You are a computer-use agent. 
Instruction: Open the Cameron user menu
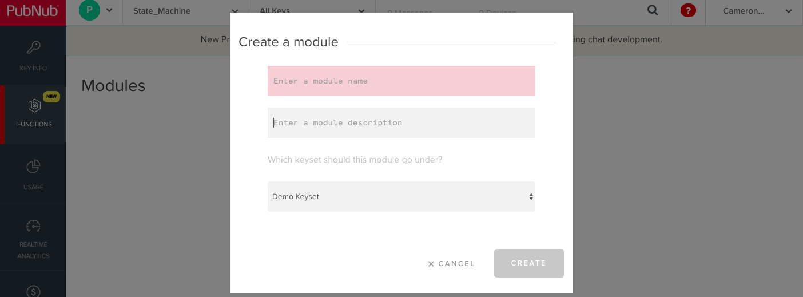click(x=754, y=11)
